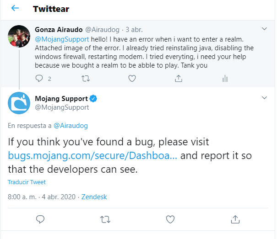Like the Mojang Support tweet

[170, 219]
